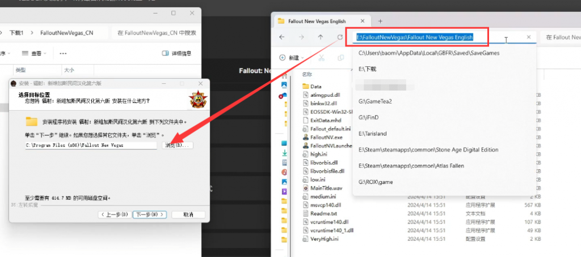Click the 上一步(B) back button
Screen dimensions: 581x257
(115, 215)
